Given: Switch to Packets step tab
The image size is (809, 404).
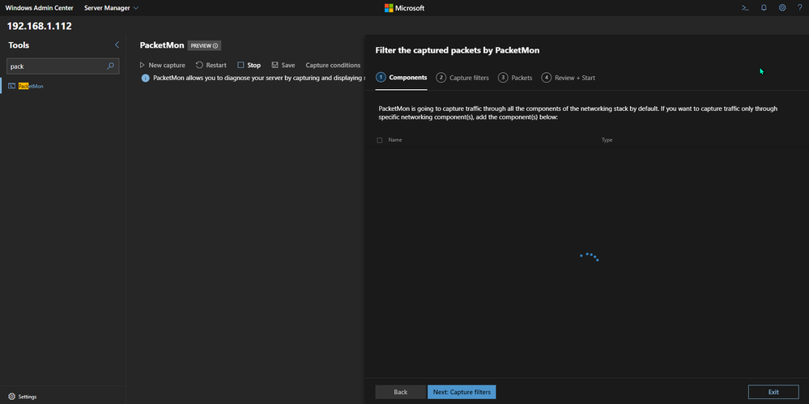Looking at the screenshot, I should tap(515, 78).
